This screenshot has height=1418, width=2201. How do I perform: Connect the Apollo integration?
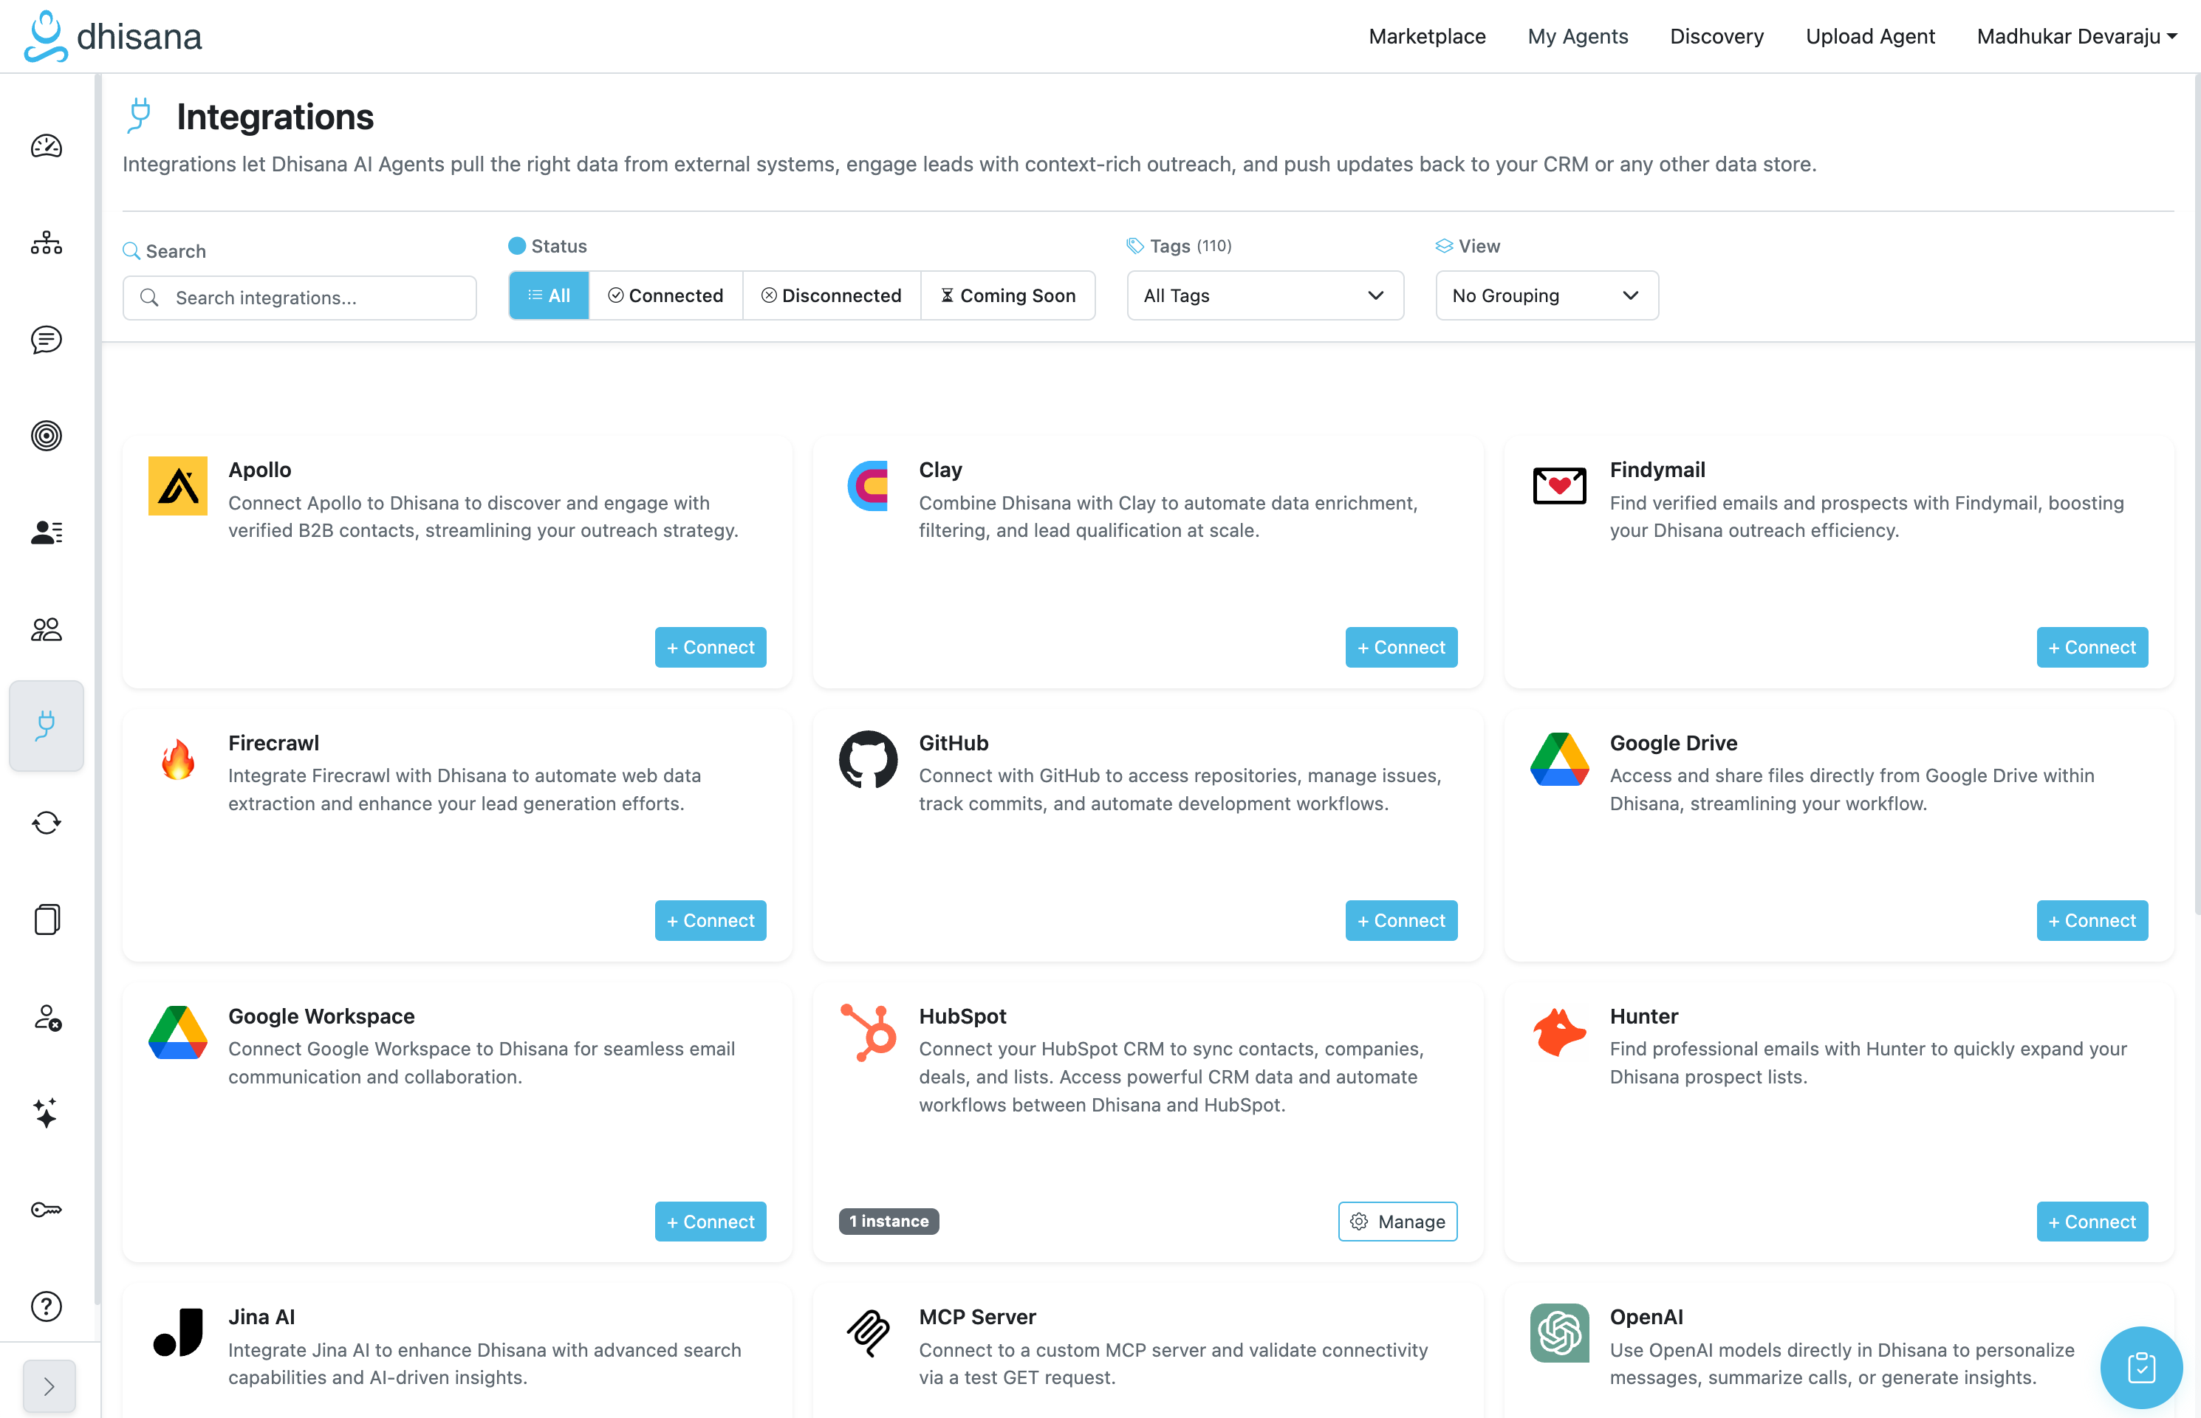(x=710, y=647)
